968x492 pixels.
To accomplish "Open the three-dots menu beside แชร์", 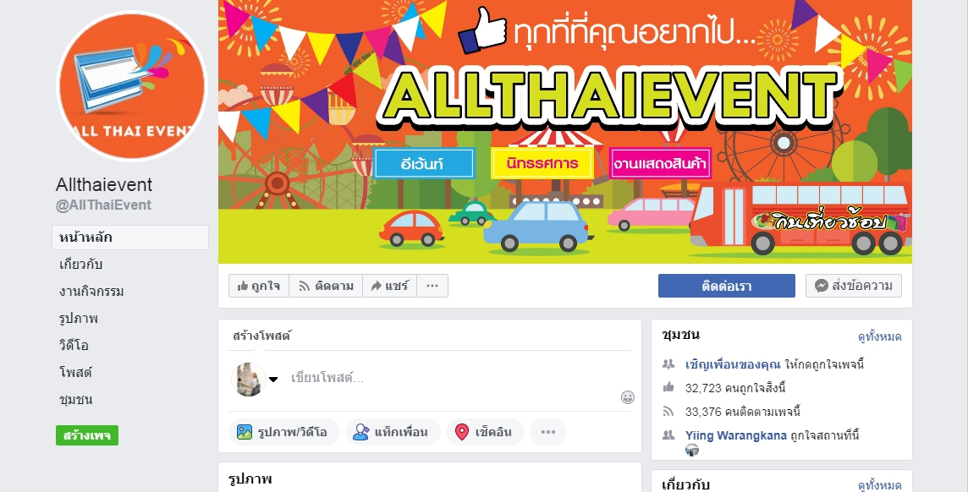I will [432, 286].
